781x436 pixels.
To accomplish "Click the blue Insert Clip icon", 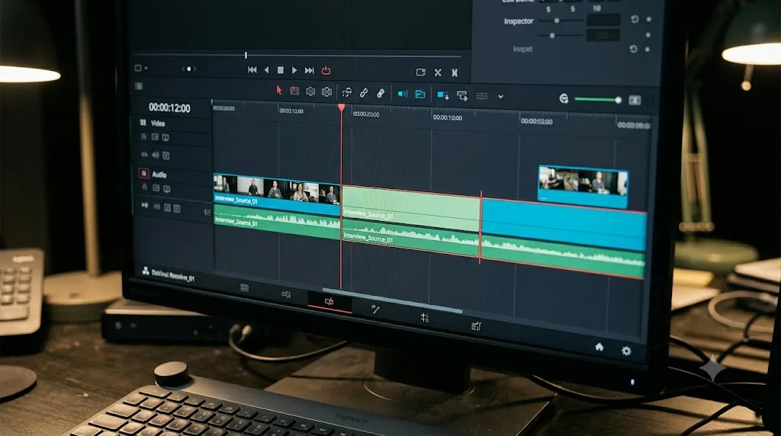I will coord(443,95).
